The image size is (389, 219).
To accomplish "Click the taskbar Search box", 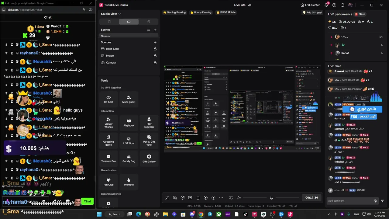I will (115, 214).
